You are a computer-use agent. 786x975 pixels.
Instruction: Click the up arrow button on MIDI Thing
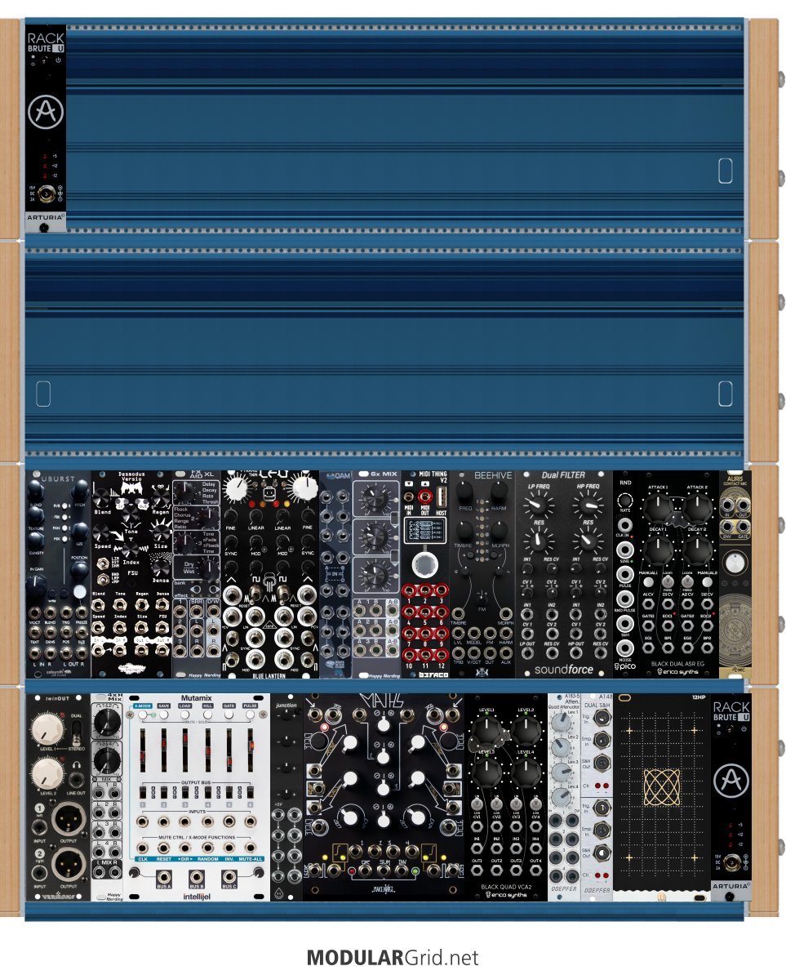[425, 483]
